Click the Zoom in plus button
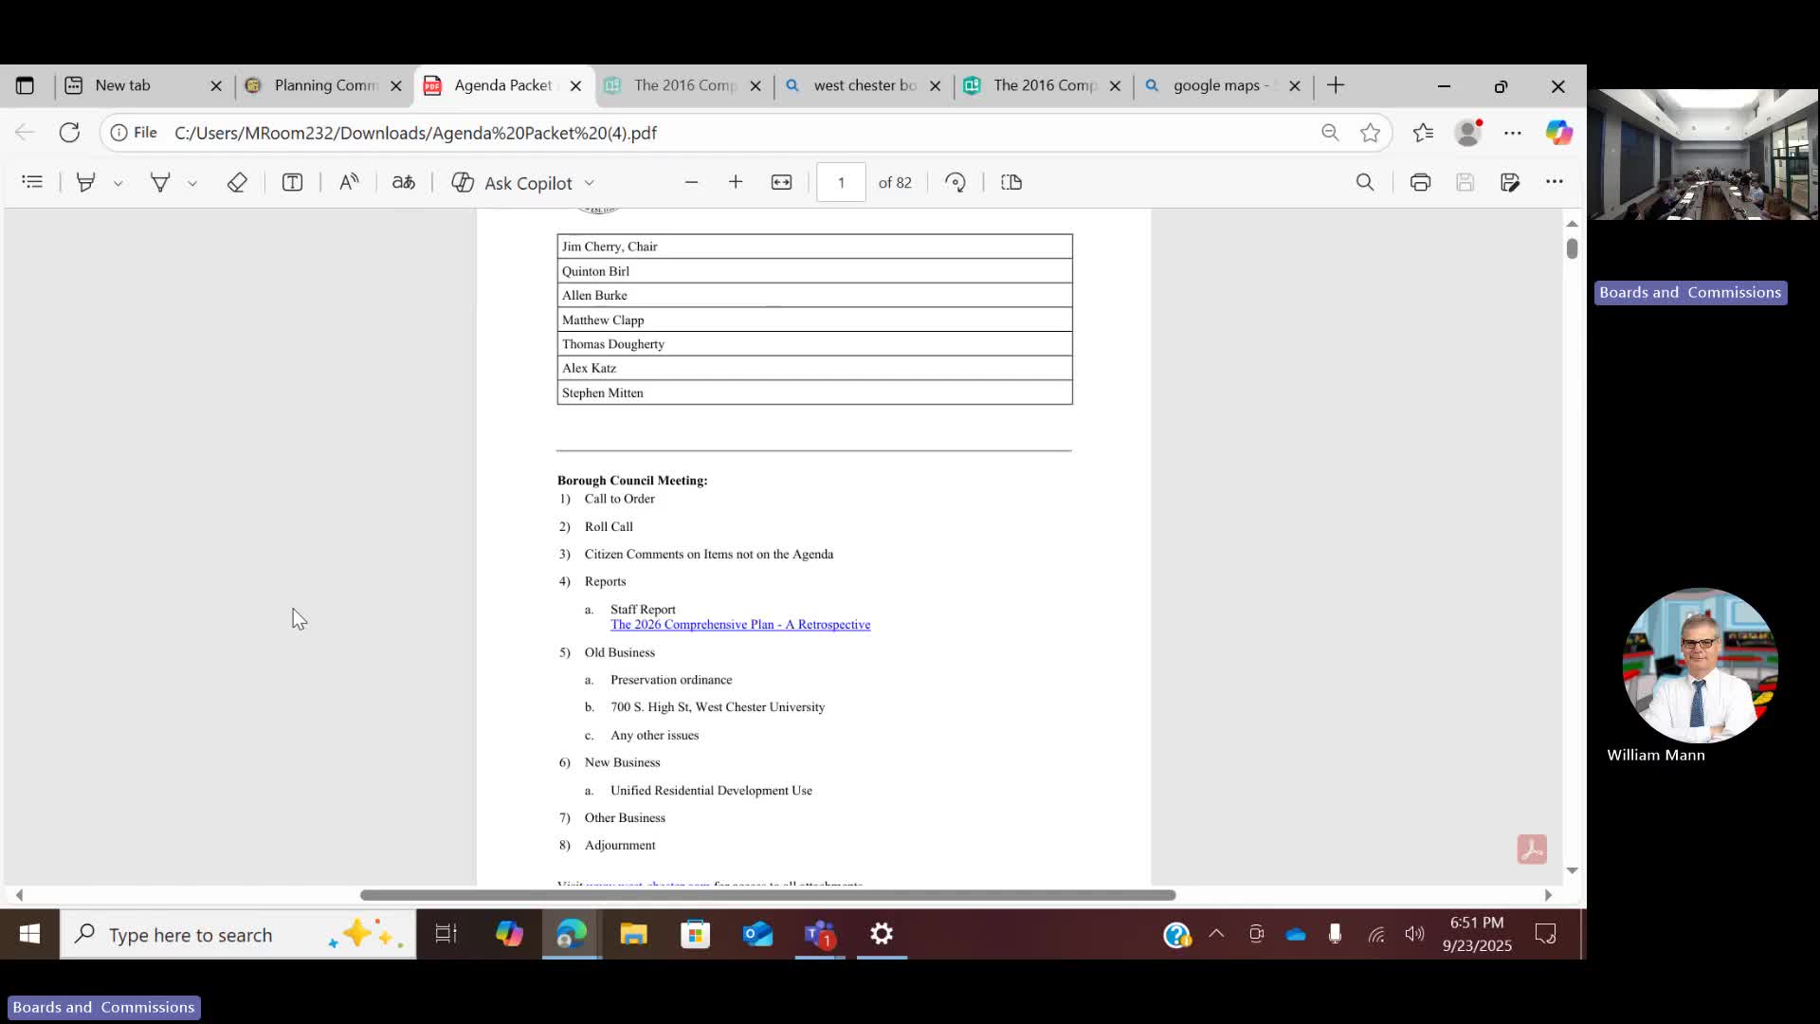 click(736, 182)
